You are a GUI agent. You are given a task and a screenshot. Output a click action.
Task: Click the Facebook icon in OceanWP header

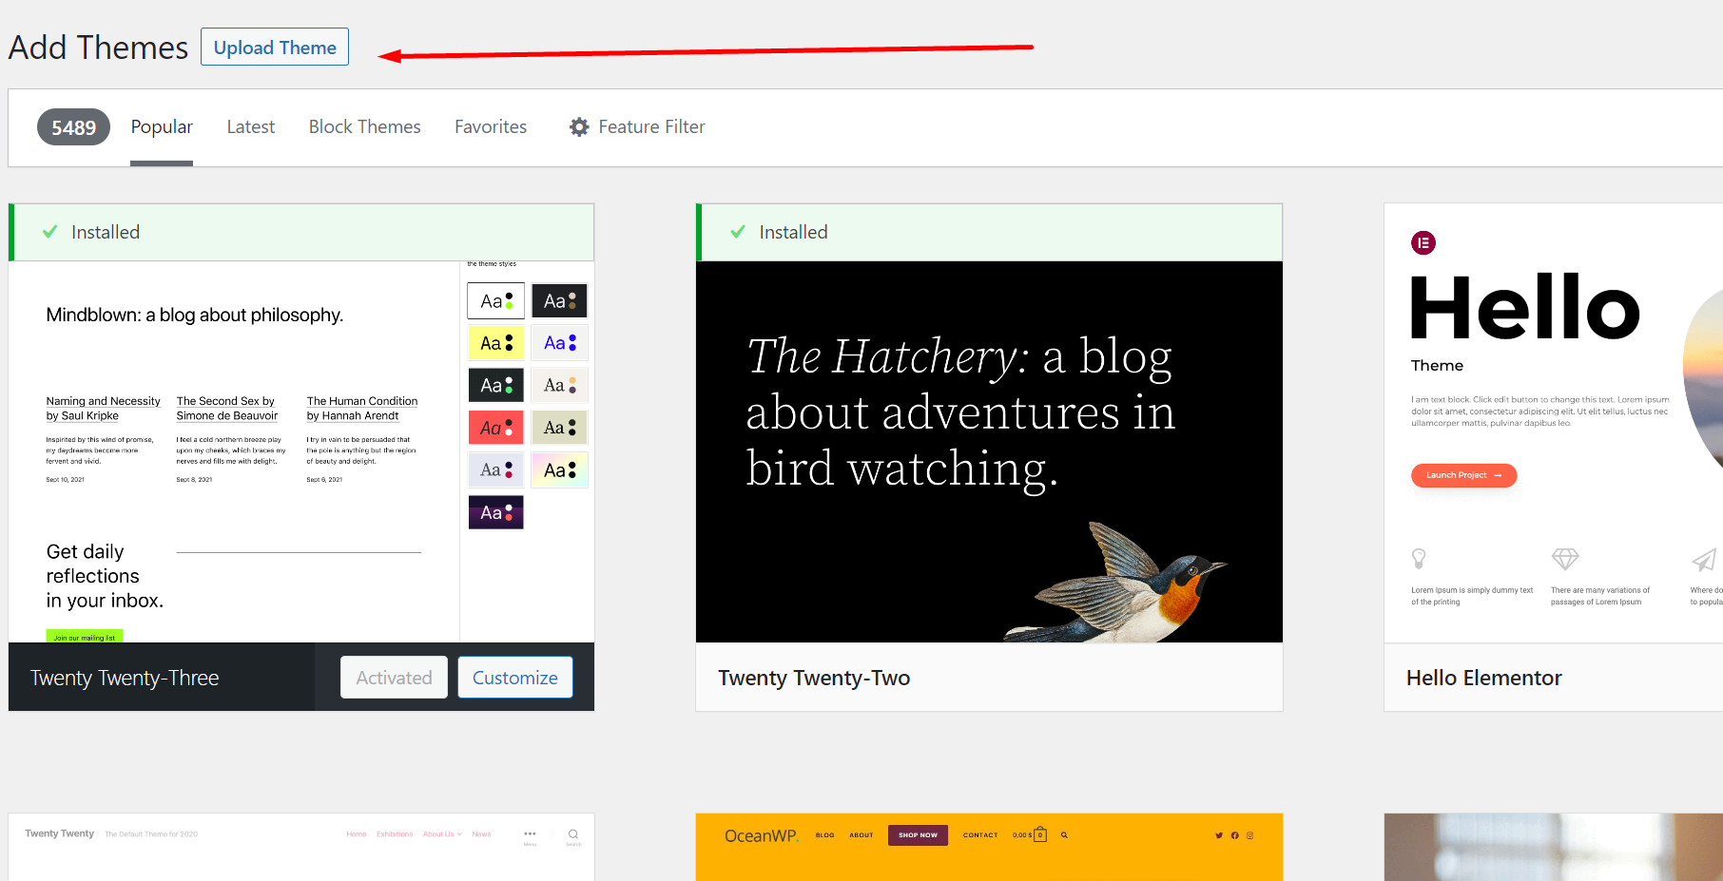pyautogui.click(x=1234, y=835)
